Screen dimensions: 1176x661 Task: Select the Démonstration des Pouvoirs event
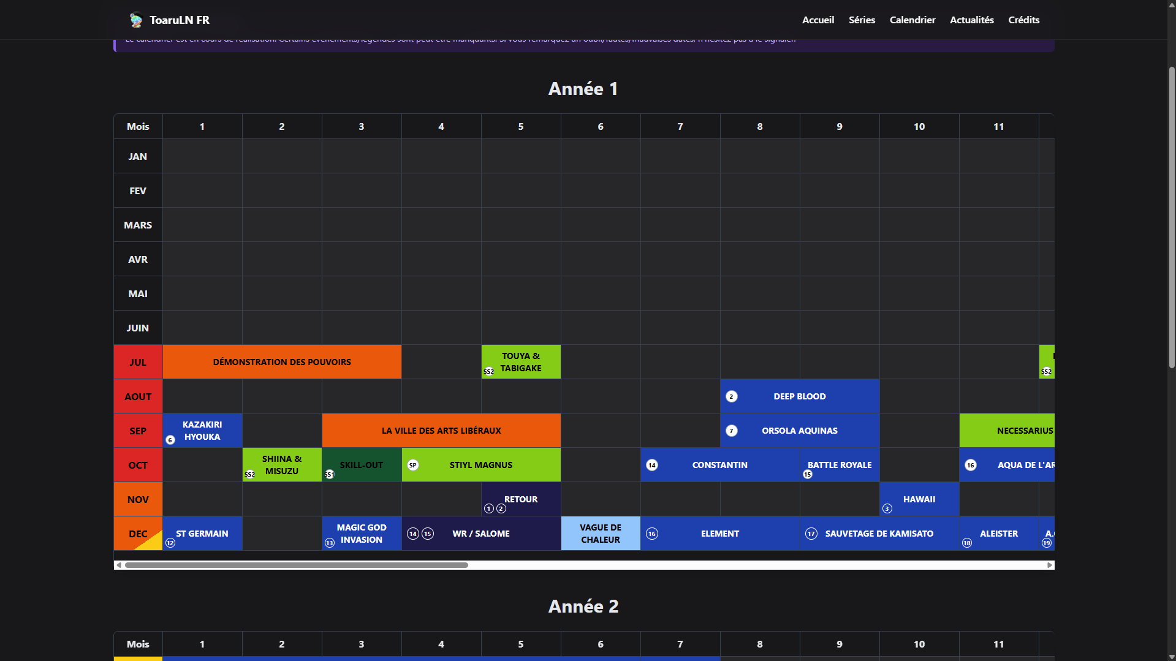coord(282,362)
